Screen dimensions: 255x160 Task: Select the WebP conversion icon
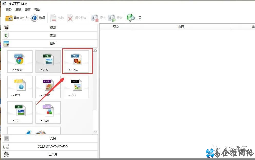pos(20,61)
